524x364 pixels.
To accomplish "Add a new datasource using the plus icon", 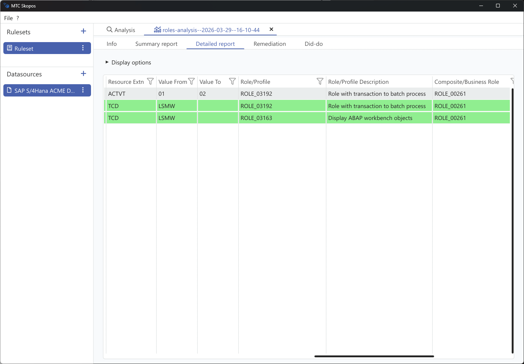I will [x=83, y=73].
